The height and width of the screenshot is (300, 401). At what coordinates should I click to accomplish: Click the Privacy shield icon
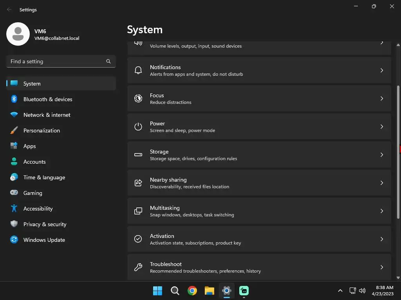pyautogui.click(x=14, y=224)
